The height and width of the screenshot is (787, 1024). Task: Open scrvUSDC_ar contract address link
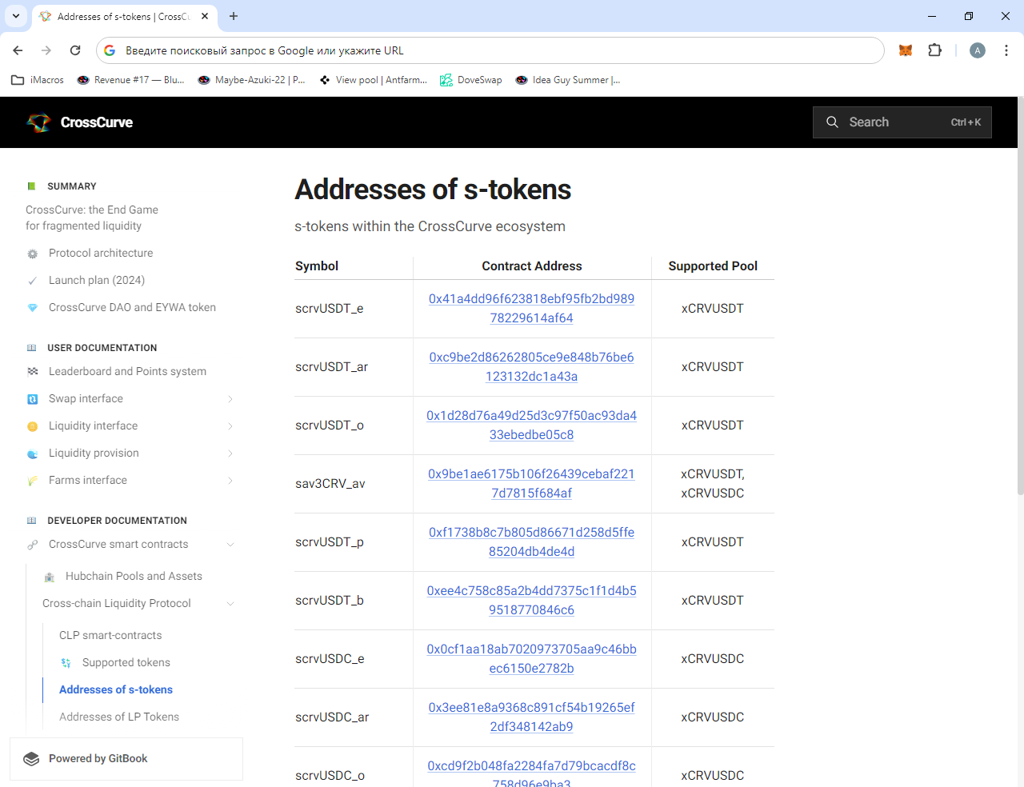pos(531,717)
